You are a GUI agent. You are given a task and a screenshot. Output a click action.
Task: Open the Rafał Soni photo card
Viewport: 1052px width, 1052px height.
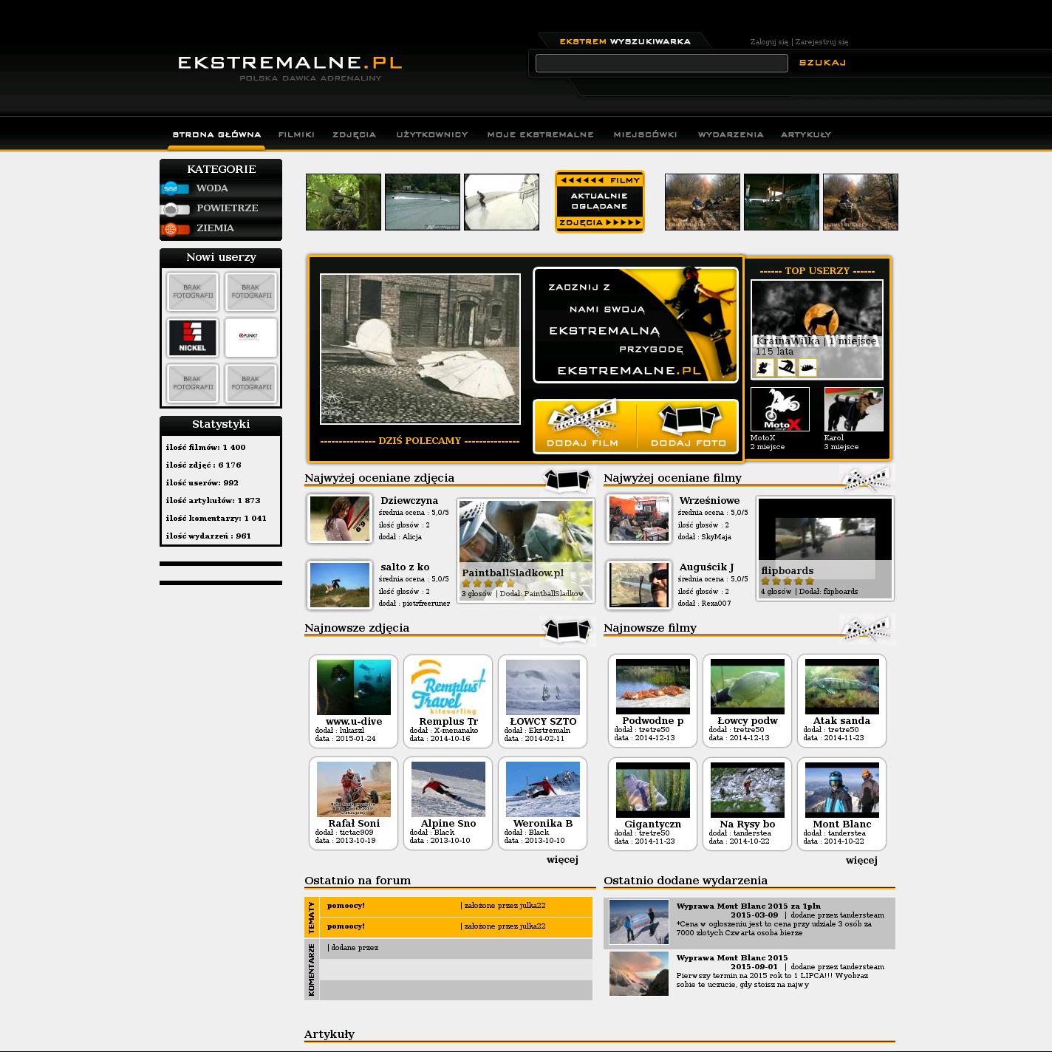354,803
